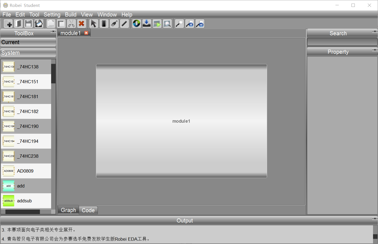This screenshot has height=244, width=378.
Task: Select the addsub component
Action: (x=26, y=201)
